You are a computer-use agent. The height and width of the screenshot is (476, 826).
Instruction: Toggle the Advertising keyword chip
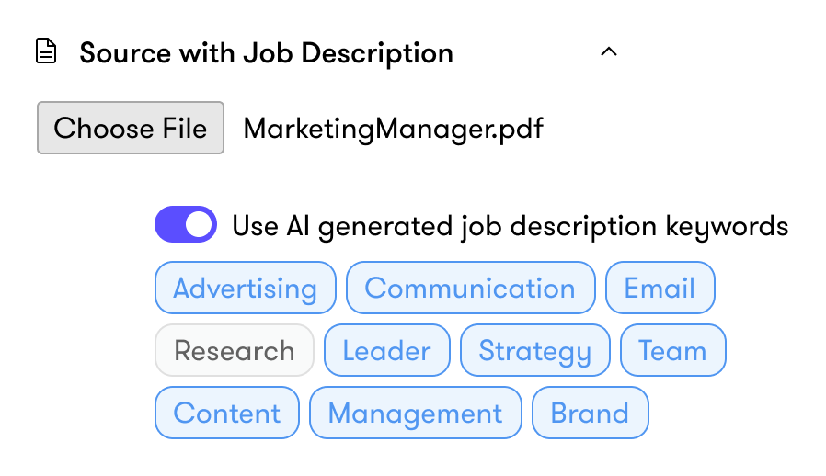pos(246,288)
